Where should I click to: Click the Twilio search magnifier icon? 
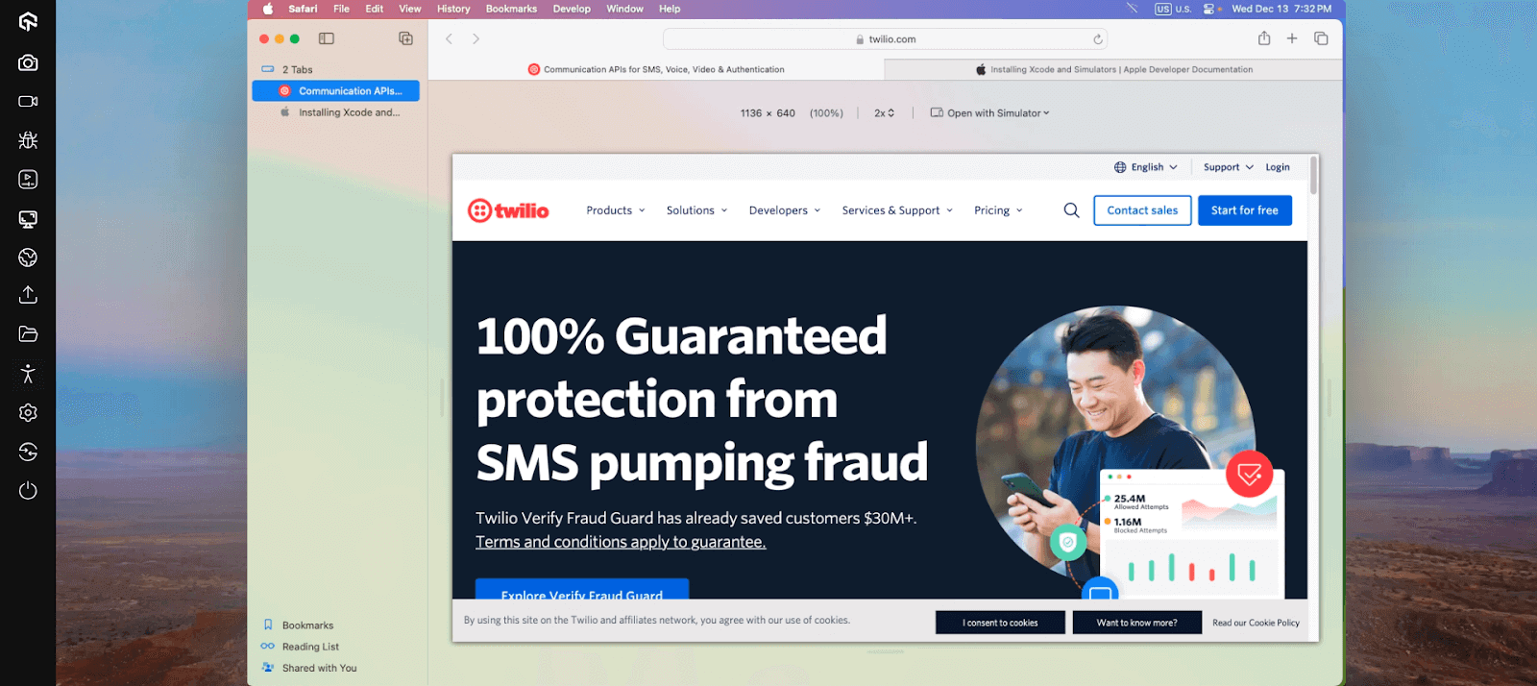tap(1071, 210)
